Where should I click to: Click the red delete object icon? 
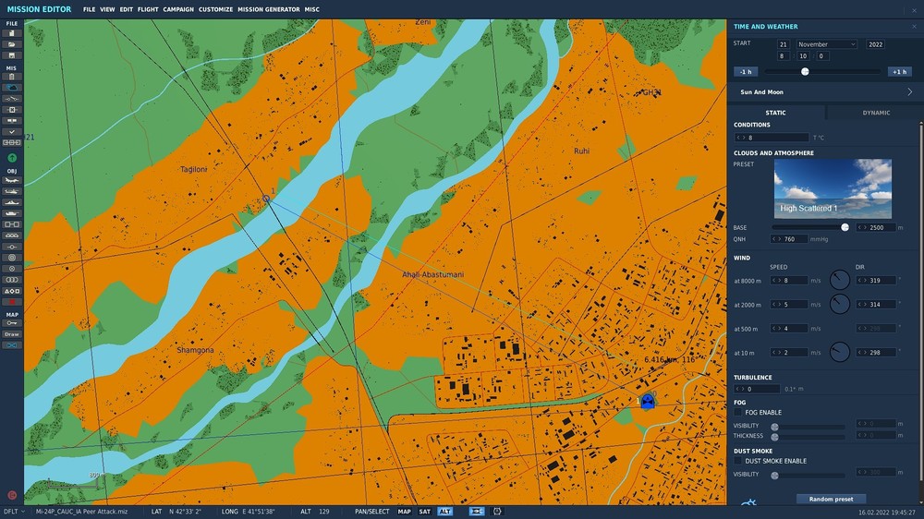click(12, 302)
